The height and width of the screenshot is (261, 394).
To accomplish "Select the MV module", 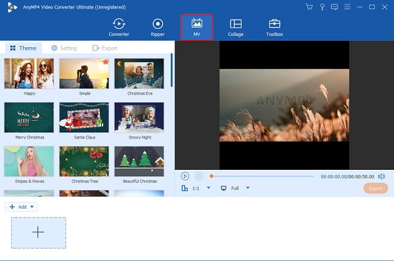I will point(196,28).
